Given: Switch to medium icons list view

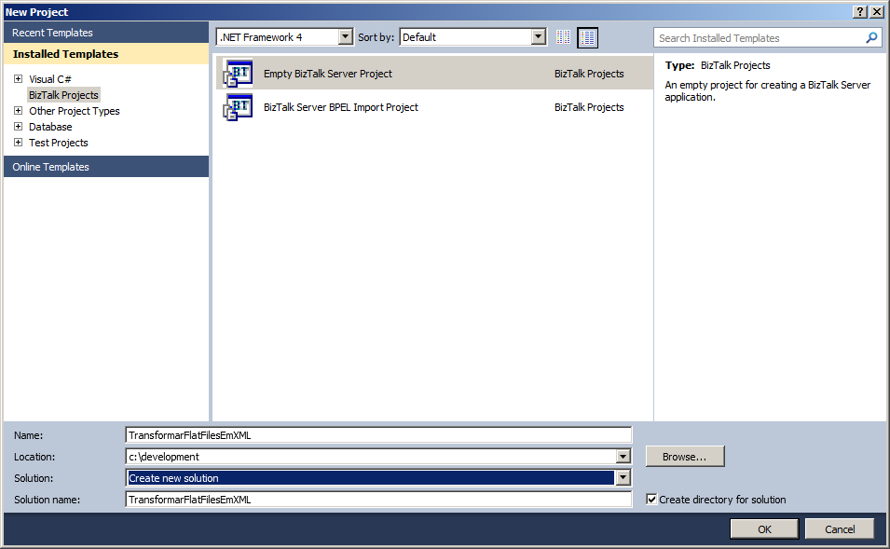Looking at the screenshot, I should pos(587,37).
